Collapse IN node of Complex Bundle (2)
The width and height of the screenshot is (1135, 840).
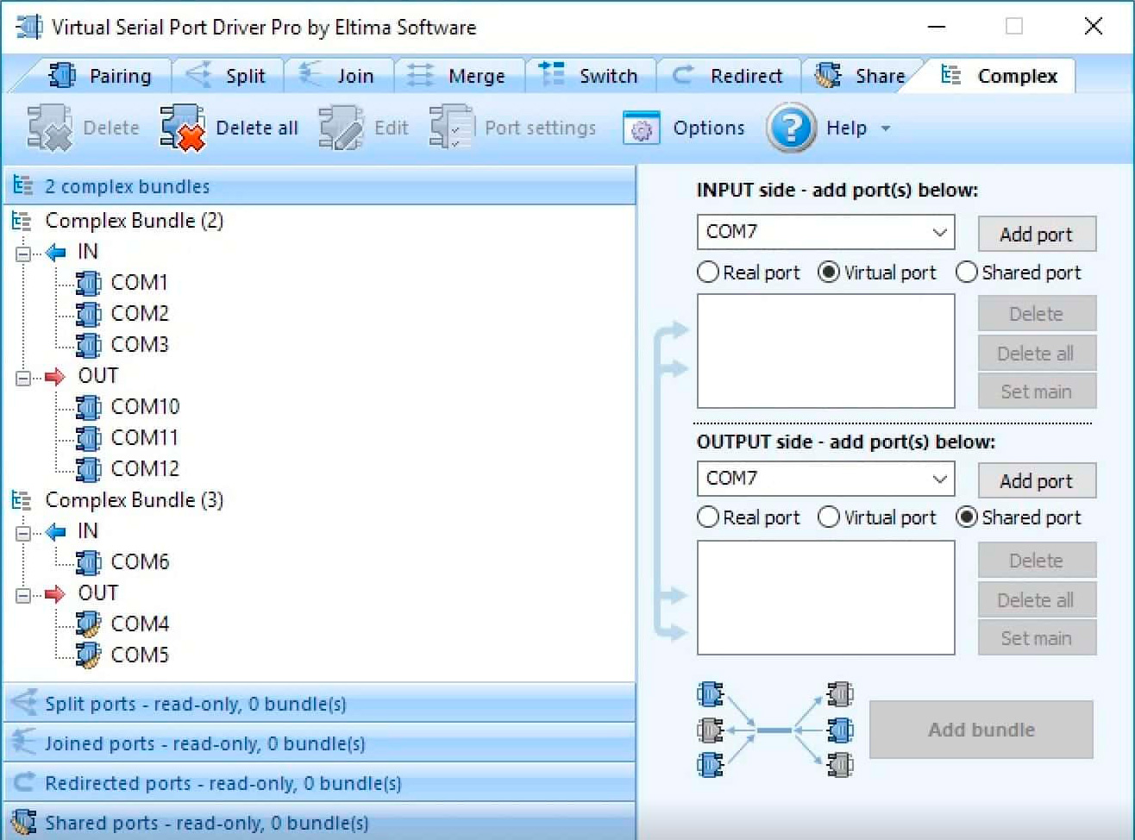coord(23,253)
